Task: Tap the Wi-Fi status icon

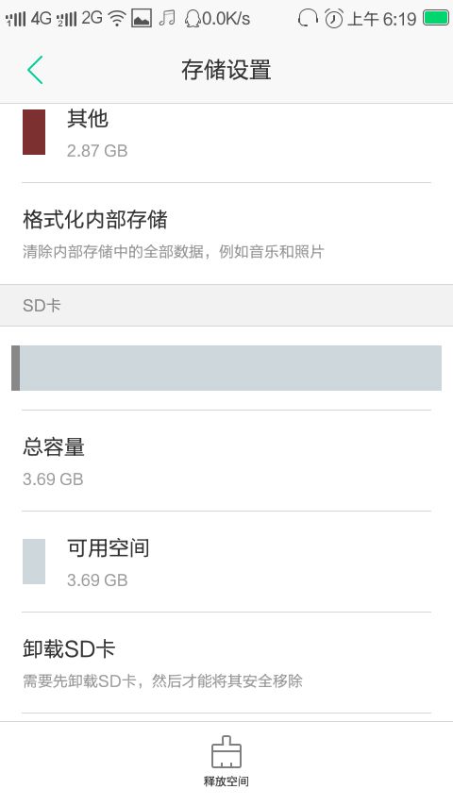Action: pos(117,19)
